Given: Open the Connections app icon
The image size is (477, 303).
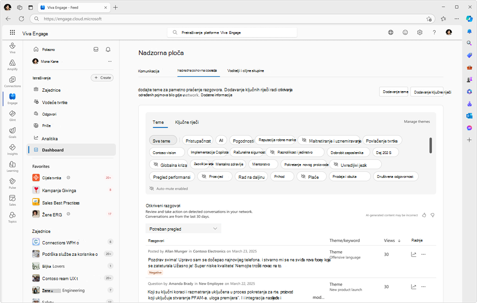Looking at the screenshot, I should (12, 82).
